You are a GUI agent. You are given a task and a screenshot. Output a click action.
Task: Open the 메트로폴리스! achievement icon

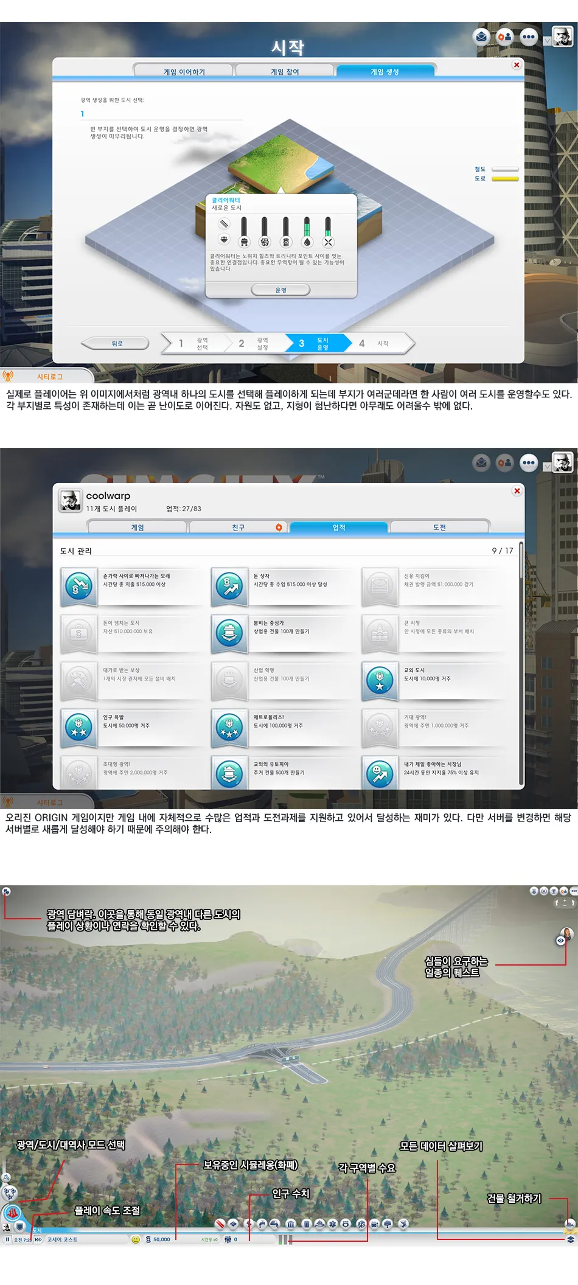pos(229,728)
